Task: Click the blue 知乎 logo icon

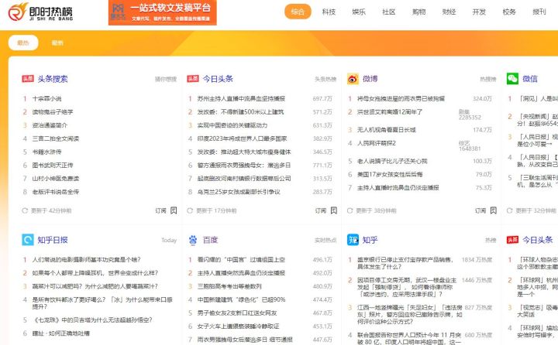Action: click(x=353, y=240)
